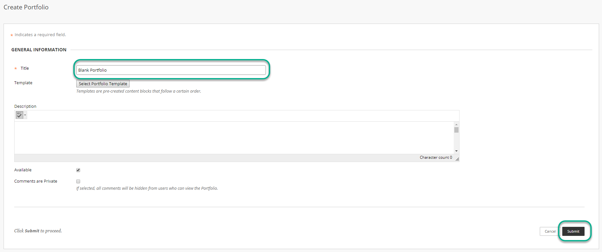
Task: Click the spell check icon in Description toolbar
Action: (x=19, y=115)
